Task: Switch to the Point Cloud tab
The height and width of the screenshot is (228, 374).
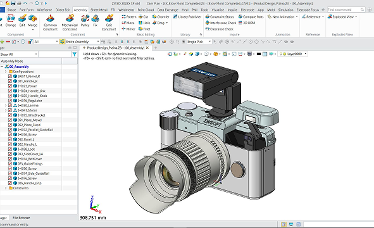Action: tap(146, 9)
